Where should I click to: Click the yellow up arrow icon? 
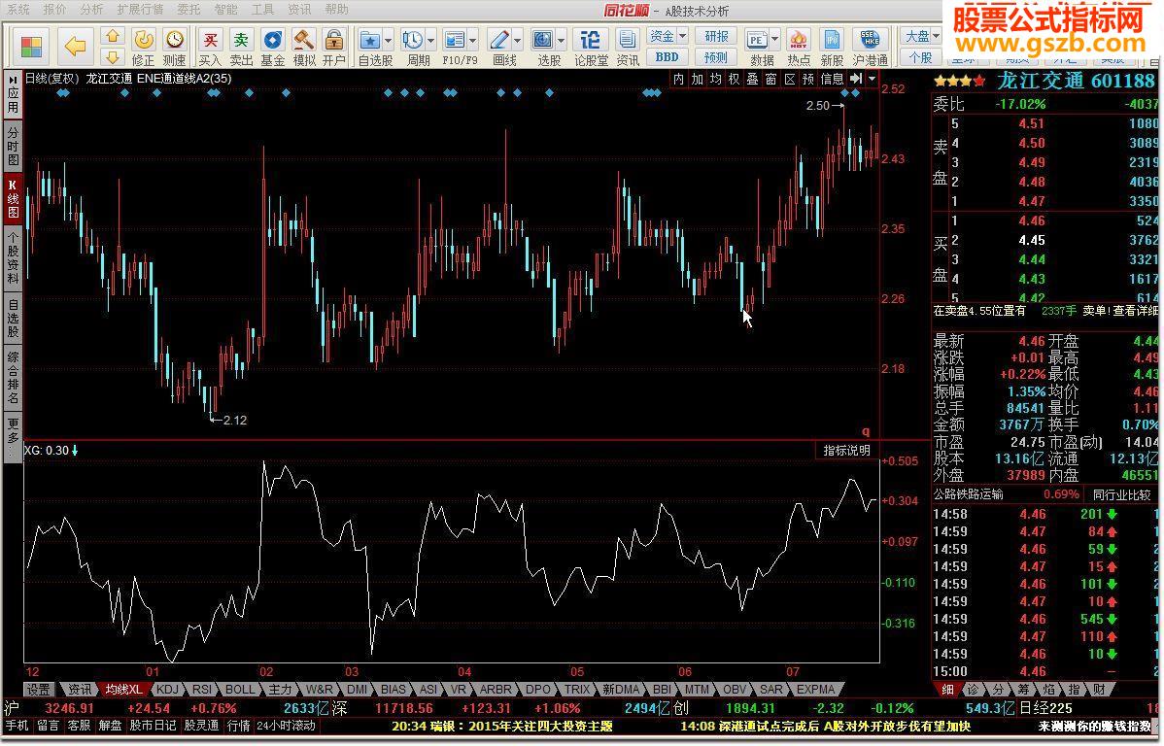point(112,36)
